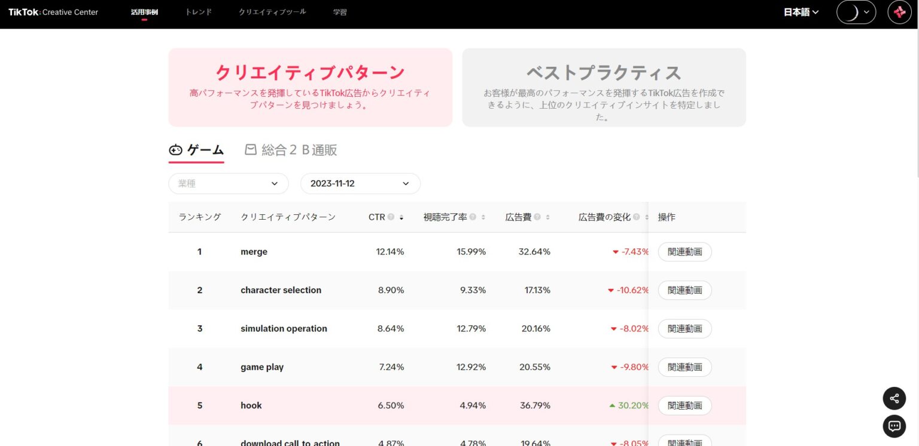Select the ベストプラクティス card
This screenshot has height=446, width=919.
coord(604,87)
